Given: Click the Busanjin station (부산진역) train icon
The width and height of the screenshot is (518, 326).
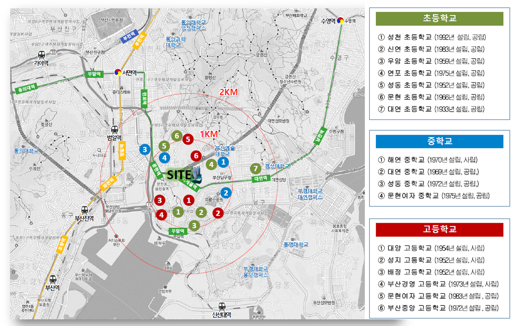Looking at the screenshot, I should (85, 210).
